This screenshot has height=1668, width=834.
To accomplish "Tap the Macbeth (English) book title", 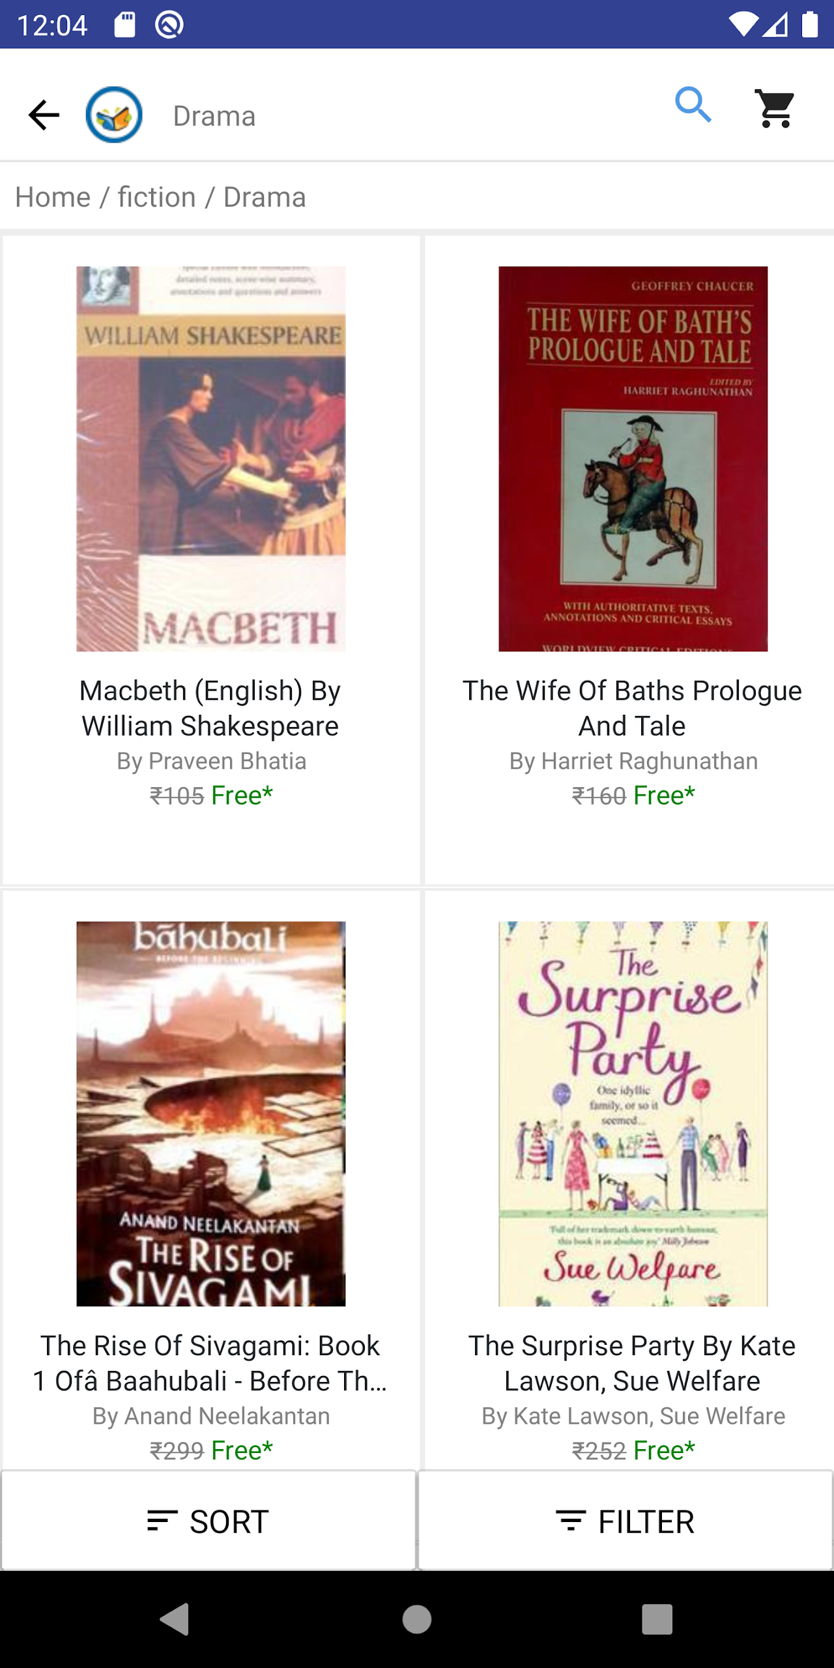I will coord(210,708).
